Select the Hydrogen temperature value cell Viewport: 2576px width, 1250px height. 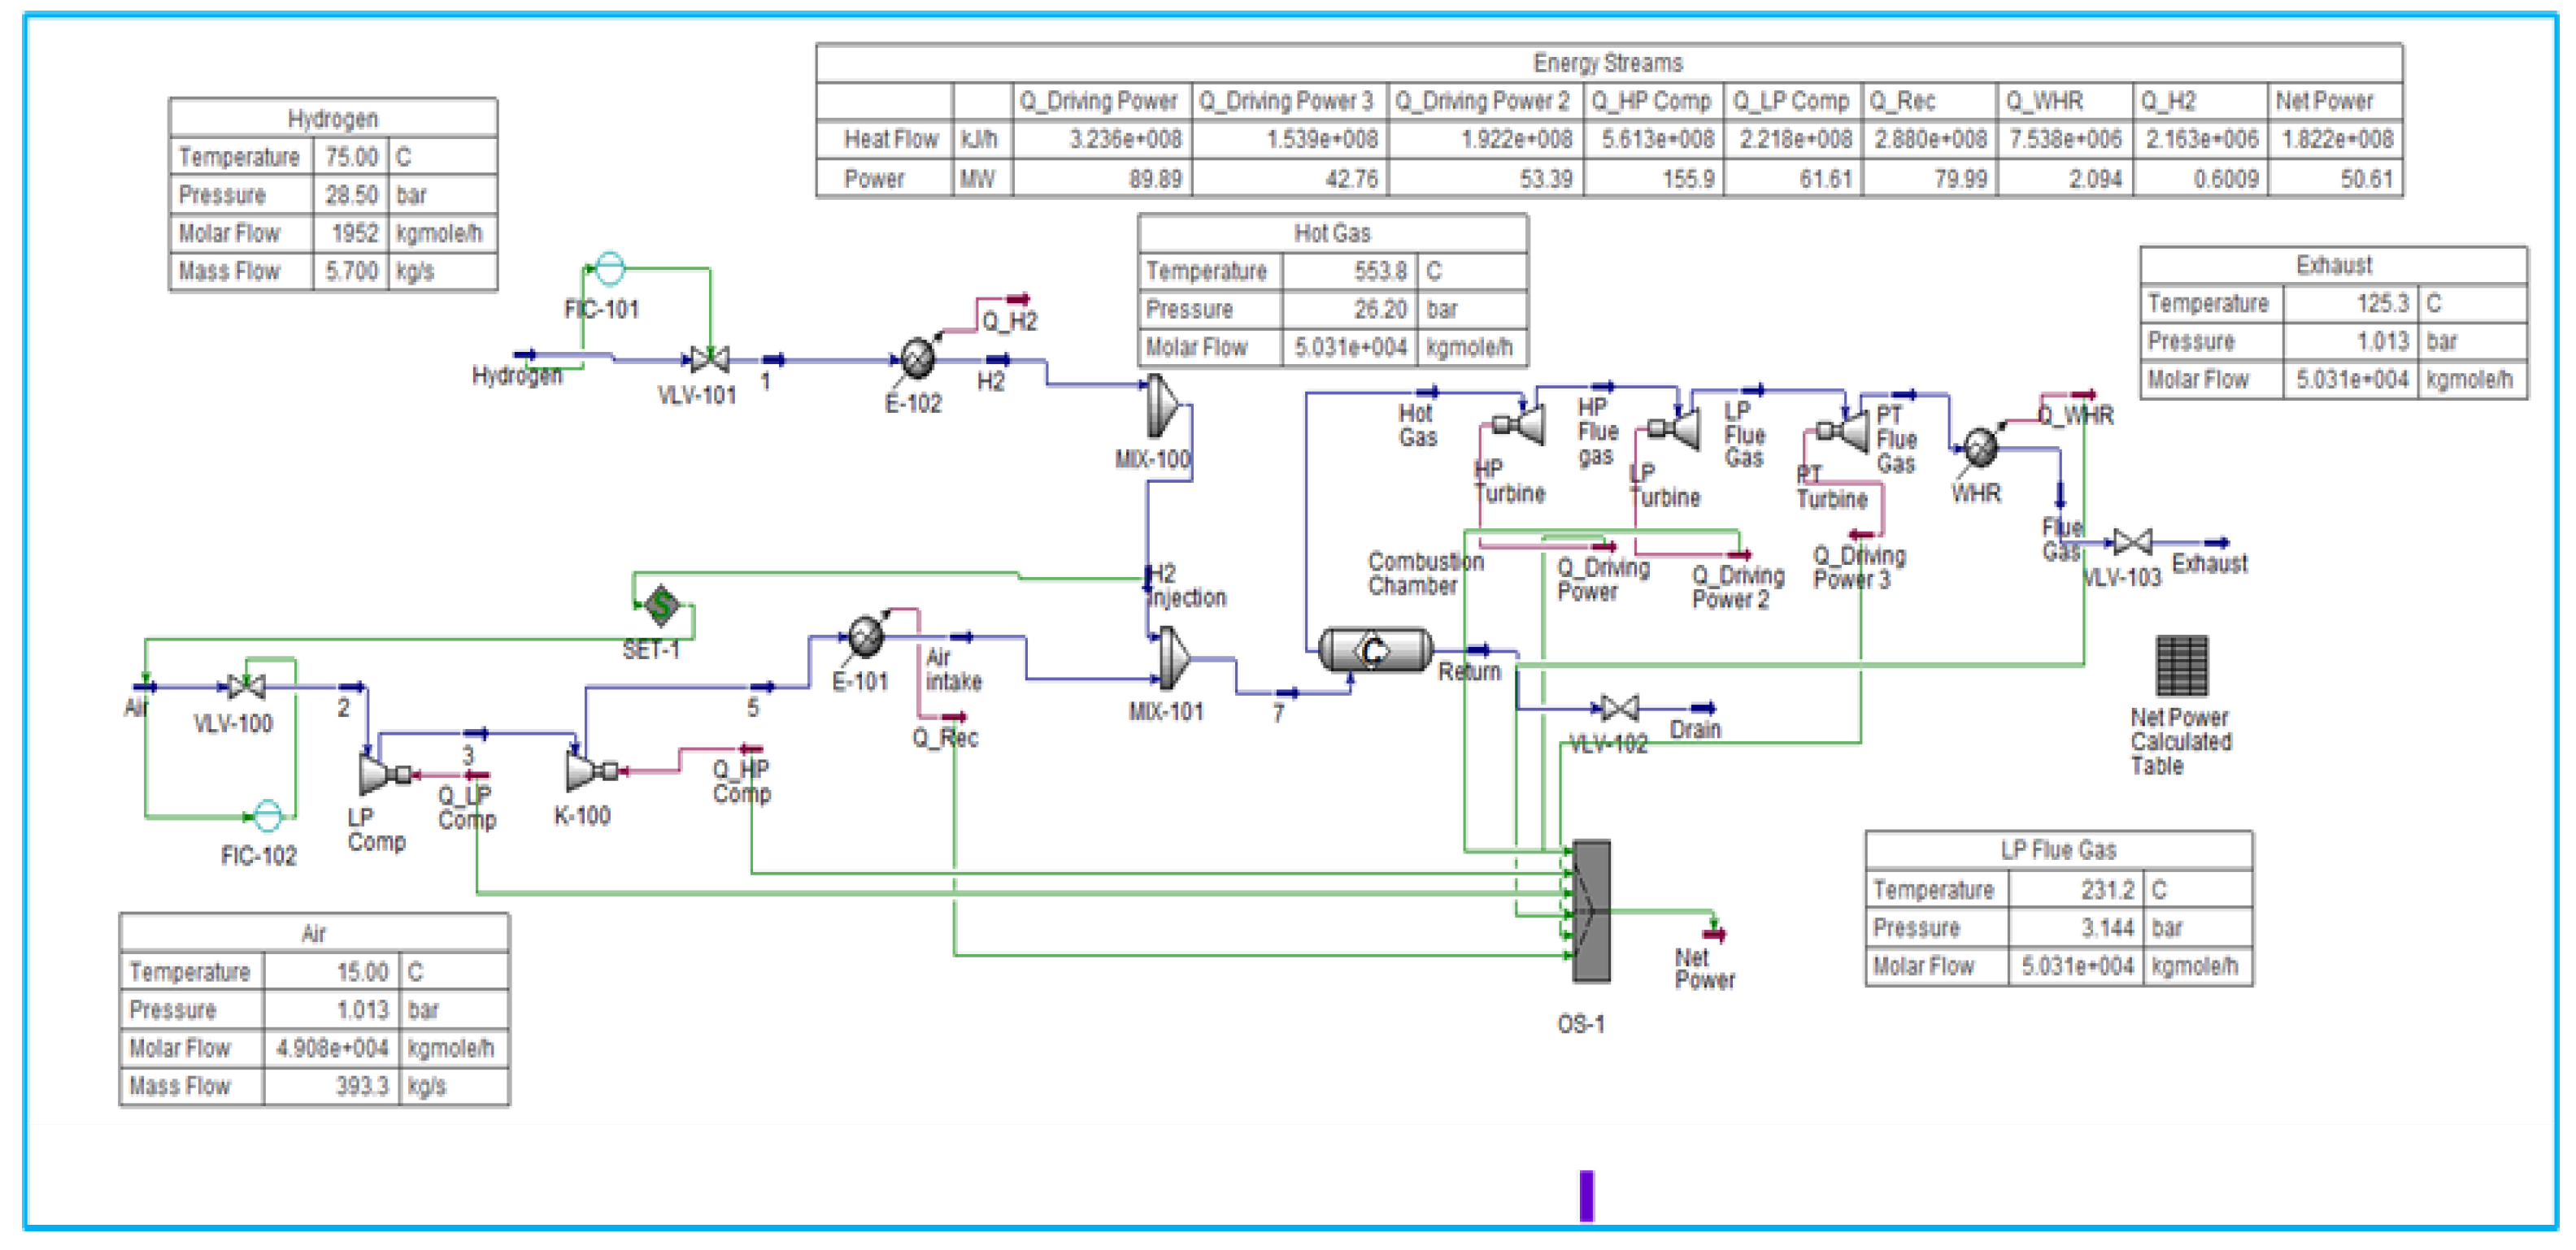(x=351, y=157)
